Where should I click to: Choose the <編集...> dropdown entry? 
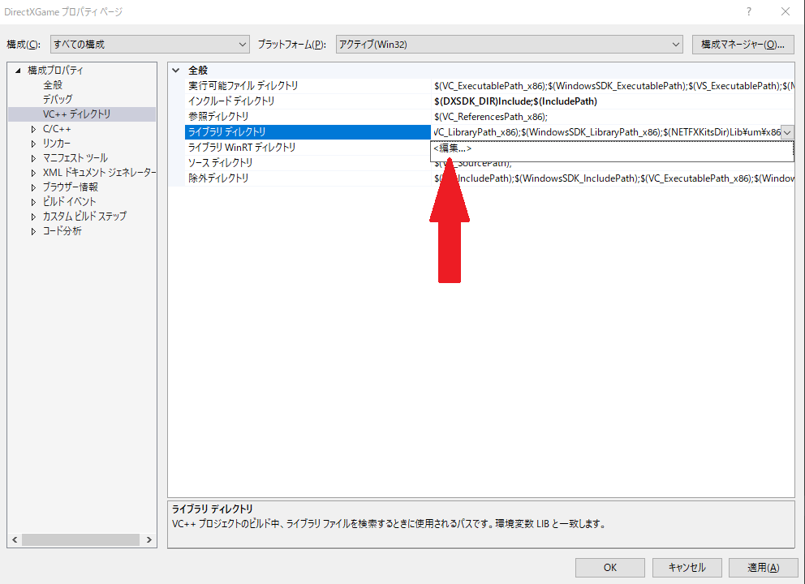(x=612, y=148)
